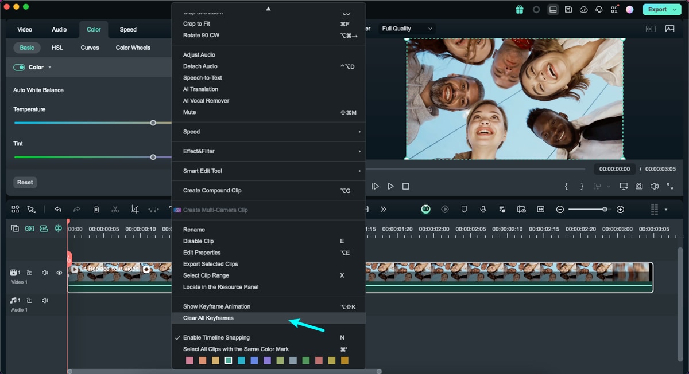Screen dimensions: 689x374
Task: Open the green AI copilot robot icon
Action: pyautogui.click(x=426, y=210)
